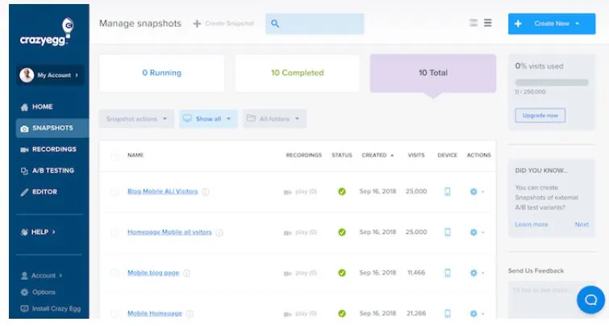
Task: Filter by 0 Running snapshots
Action: 161,73
